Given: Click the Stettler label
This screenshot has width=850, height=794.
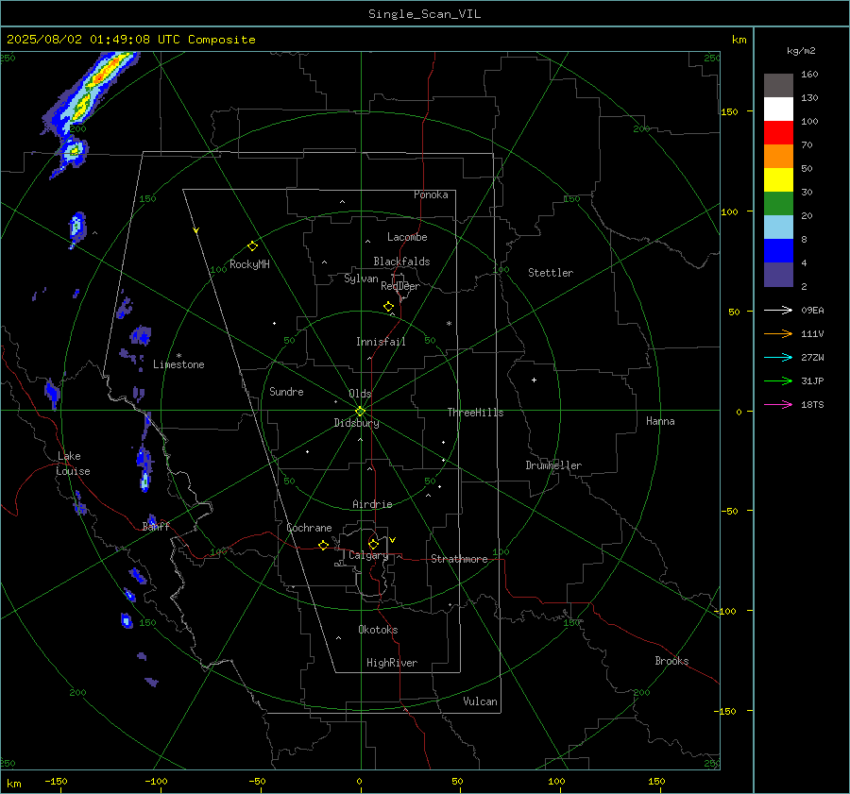Looking at the screenshot, I should coord(551,273).
